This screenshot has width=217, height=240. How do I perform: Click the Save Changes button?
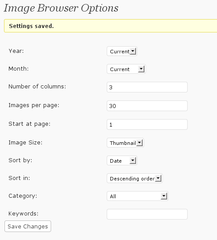28,226
